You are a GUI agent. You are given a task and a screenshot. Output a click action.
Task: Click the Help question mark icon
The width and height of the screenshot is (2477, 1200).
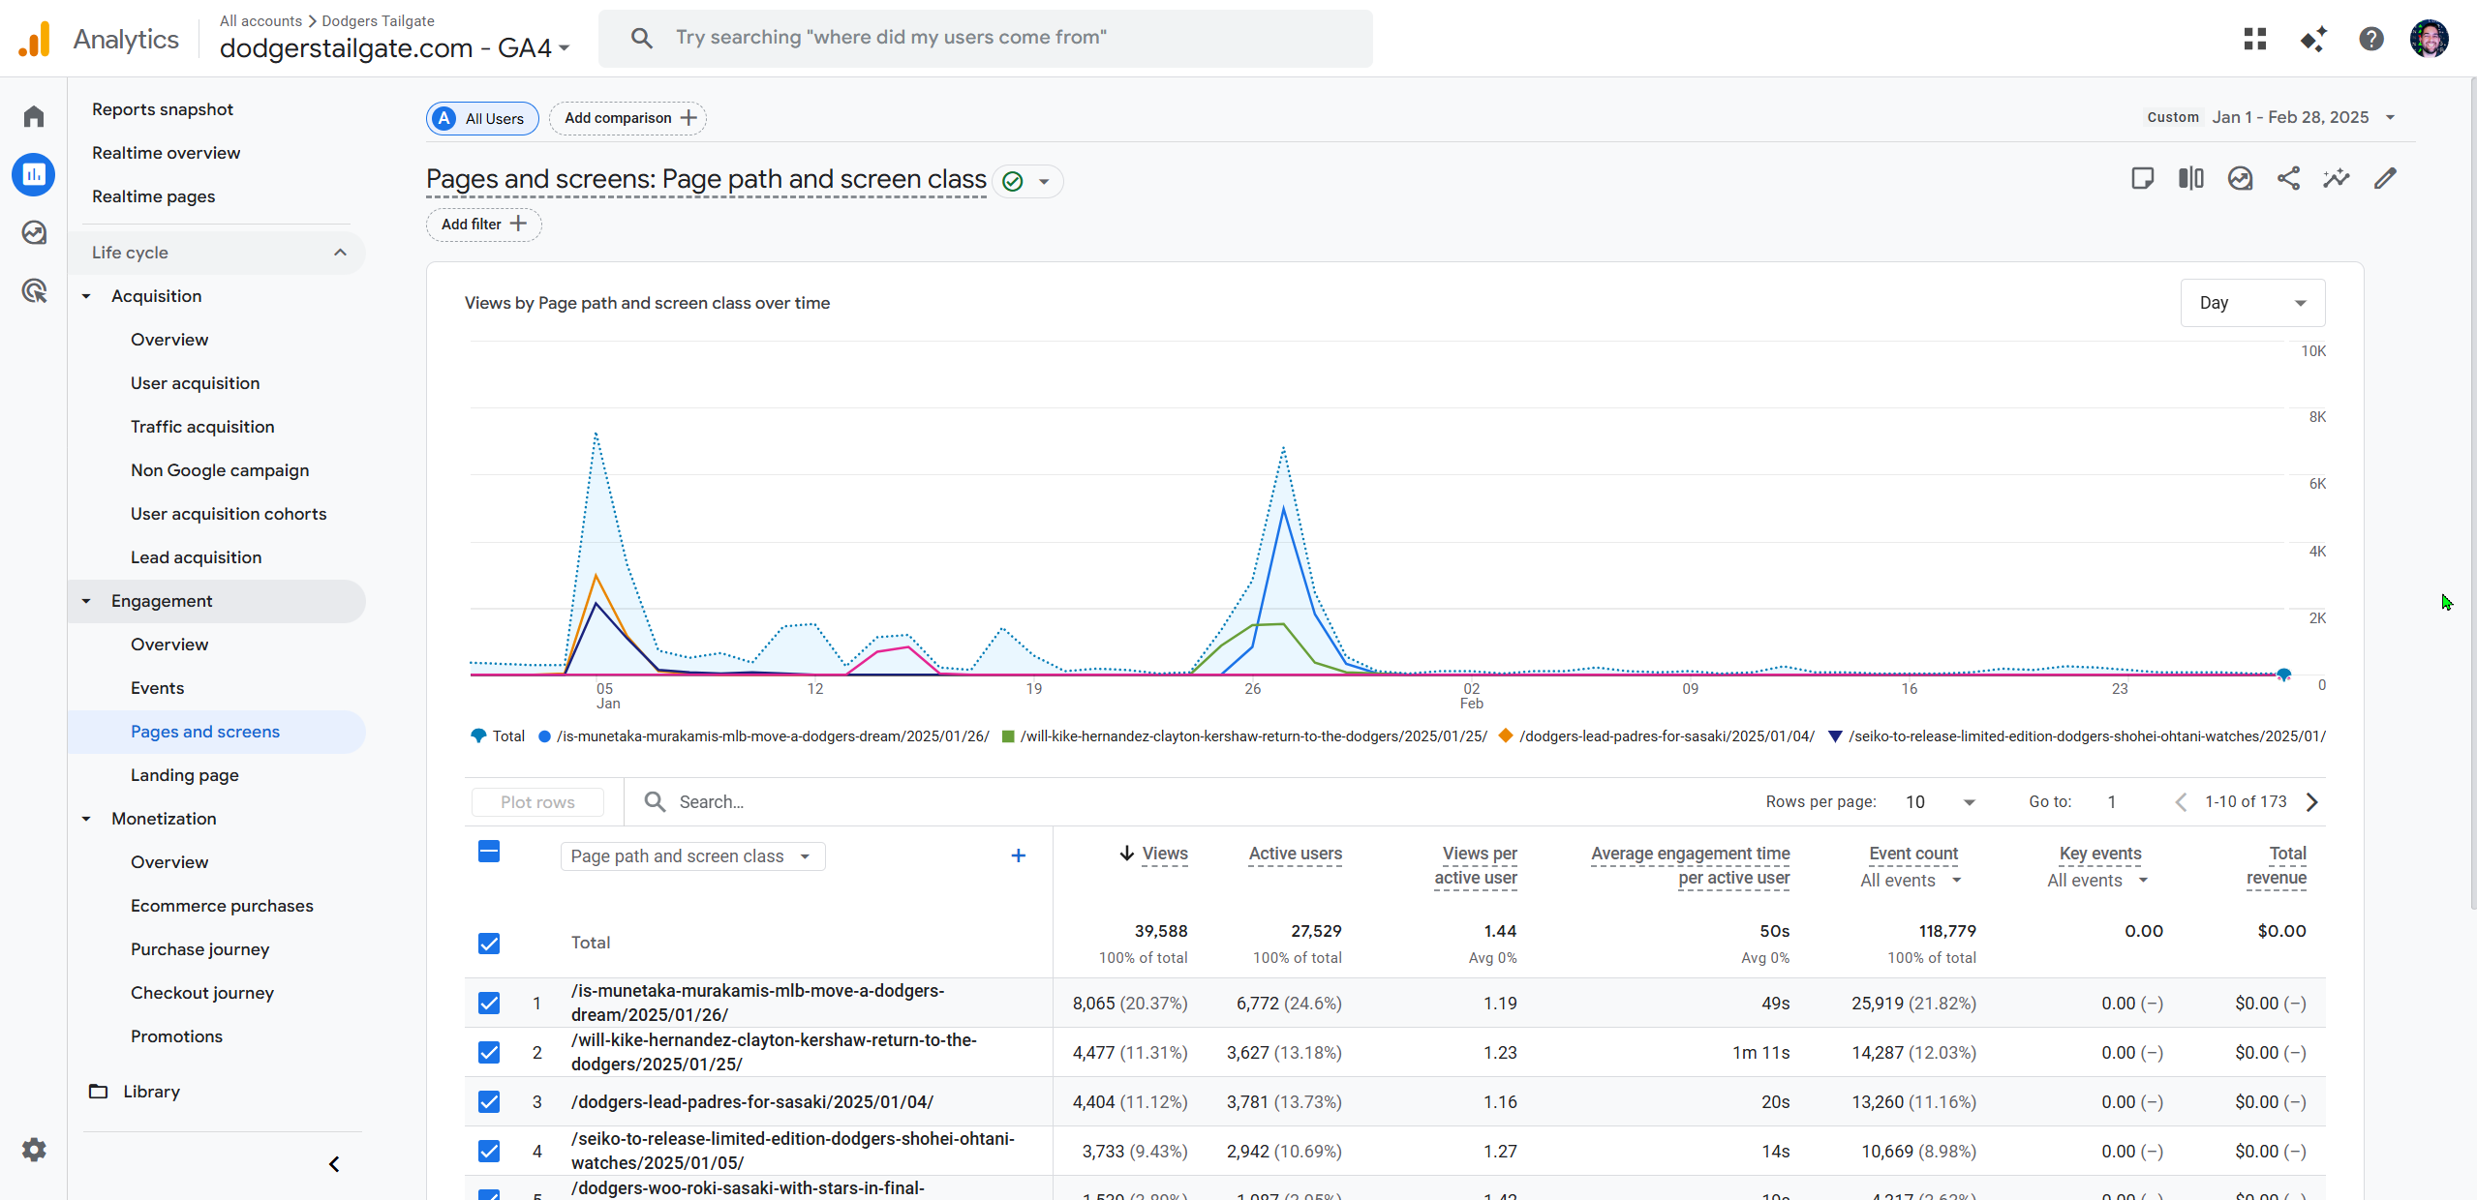tap(2371, 39)
